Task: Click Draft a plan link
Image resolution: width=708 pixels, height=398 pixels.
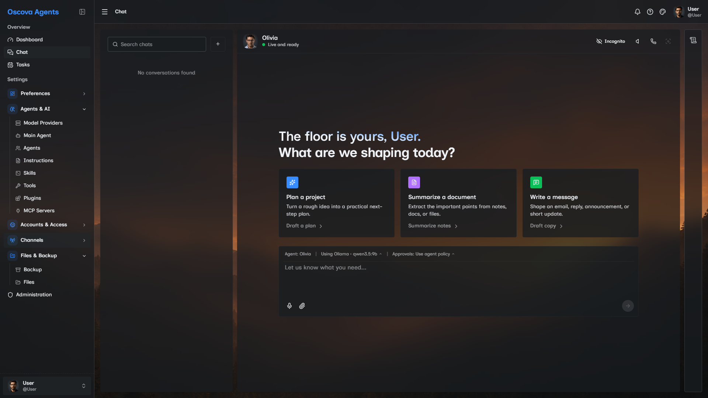Action: click(304, 226)
